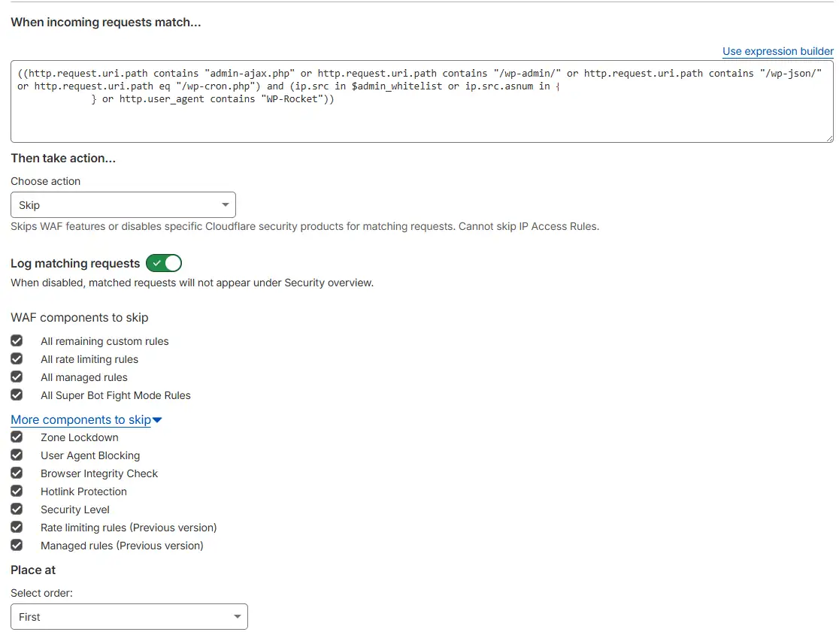Click the 'Place at' heading
Image resolution: width=839 pixels, height=632 pixels.
(x=33, y=570)
